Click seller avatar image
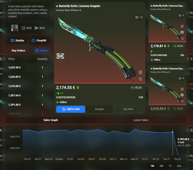 pos(15,28)
